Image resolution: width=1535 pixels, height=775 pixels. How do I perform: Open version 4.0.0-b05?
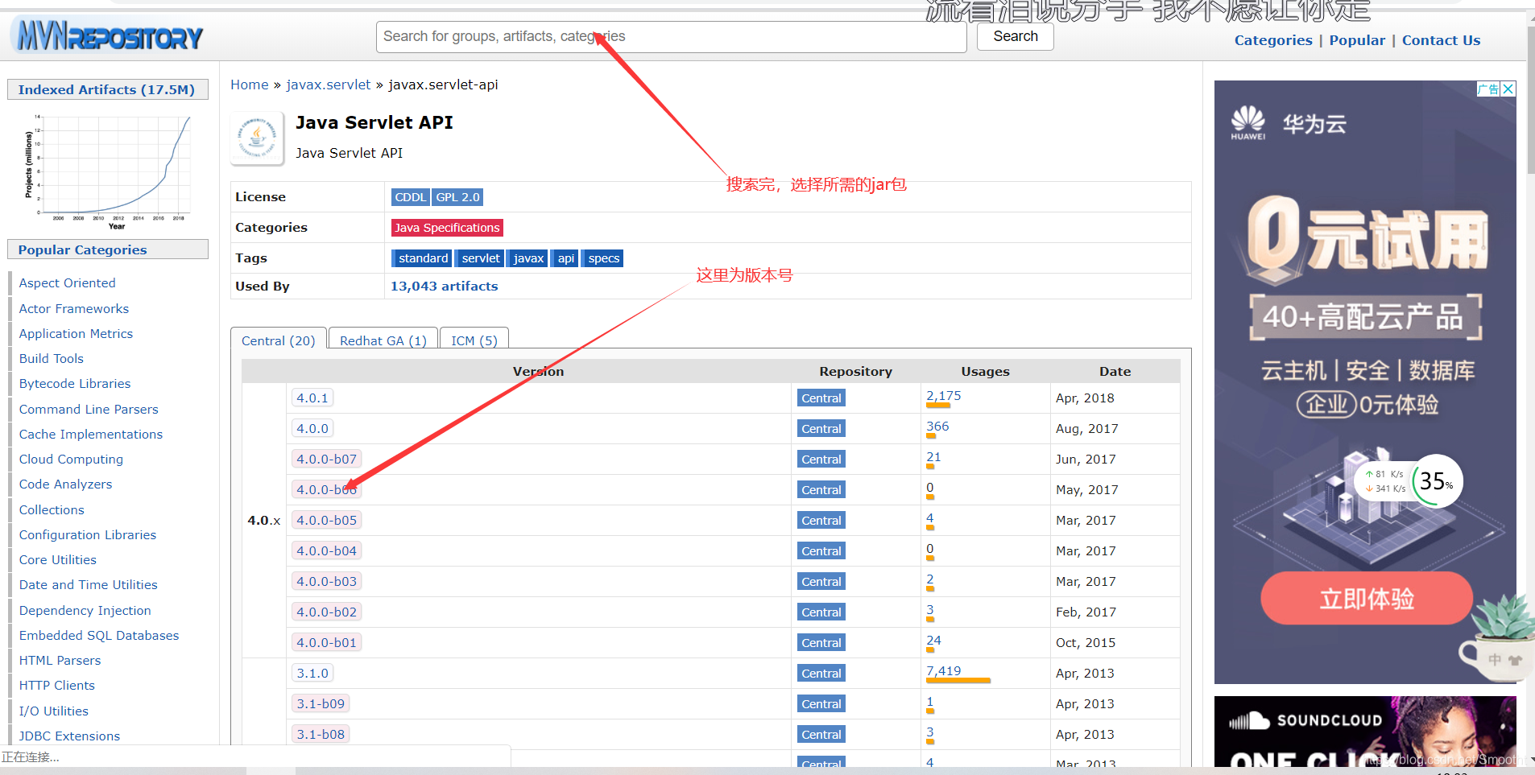point(326,520)
